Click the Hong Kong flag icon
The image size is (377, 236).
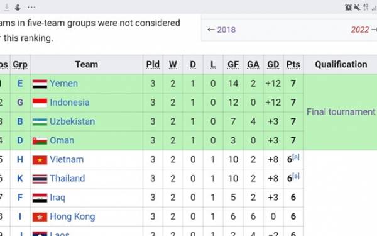click(x=40, y=217)
